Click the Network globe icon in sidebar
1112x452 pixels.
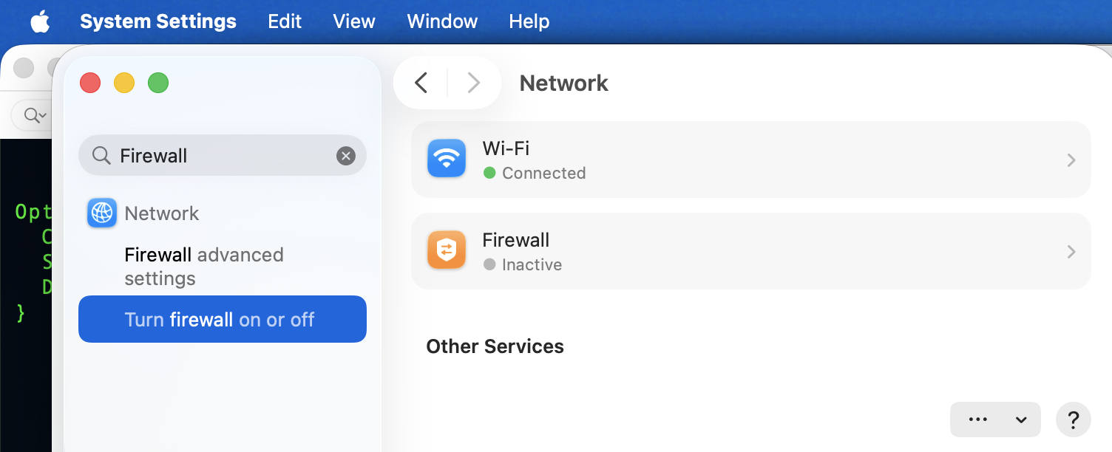tap(102, 213)
